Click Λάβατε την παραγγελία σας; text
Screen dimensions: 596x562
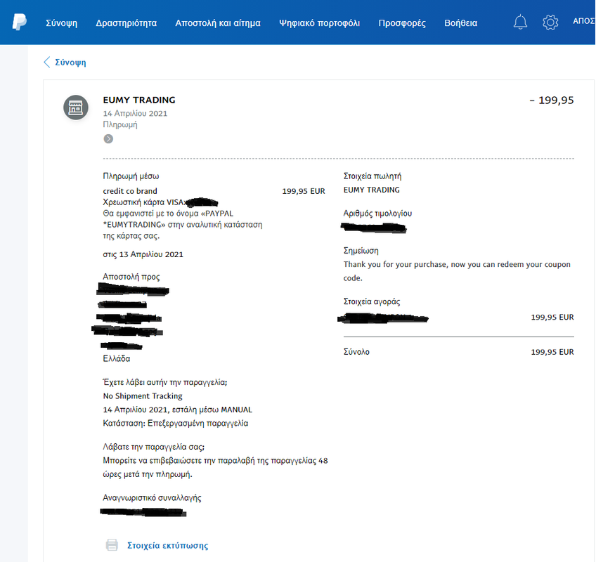coord(153,447)
